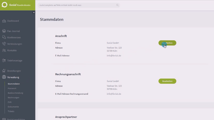Select Passwort submenu entry
Image resolution: width=214 pixels, height=120 pixels.
[12, 89]
